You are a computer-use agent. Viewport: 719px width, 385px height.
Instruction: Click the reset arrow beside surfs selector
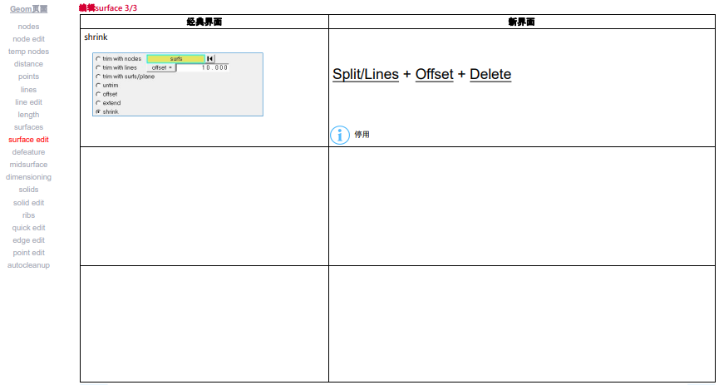pos(210,59)
